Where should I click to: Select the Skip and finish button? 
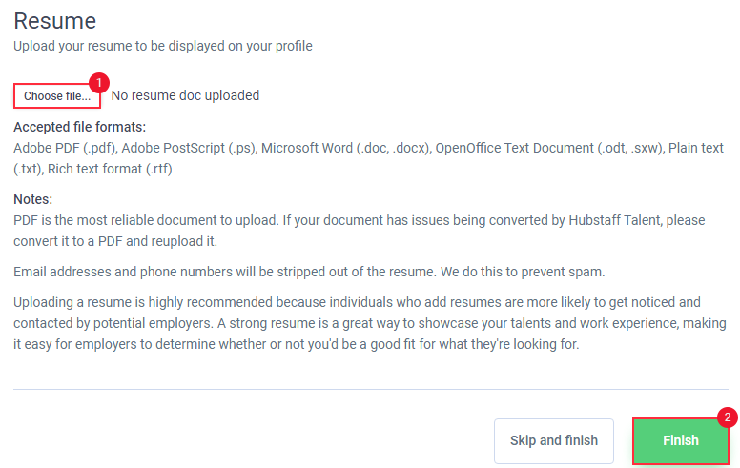click(554, 440)
